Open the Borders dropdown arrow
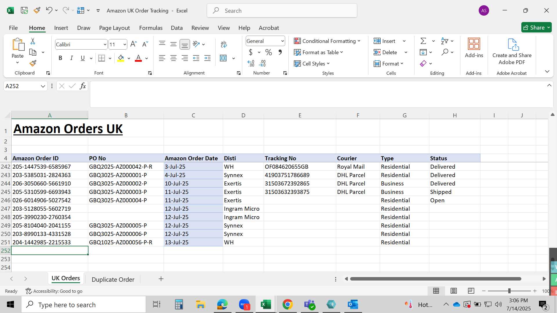This screenshot has height=313, width=557. (110, 58)
